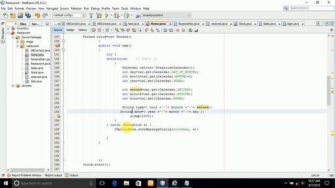The width and height of the screenshot is (335, 188).
Task: Comment selected lines icon
Action: (x=191, y=30)
